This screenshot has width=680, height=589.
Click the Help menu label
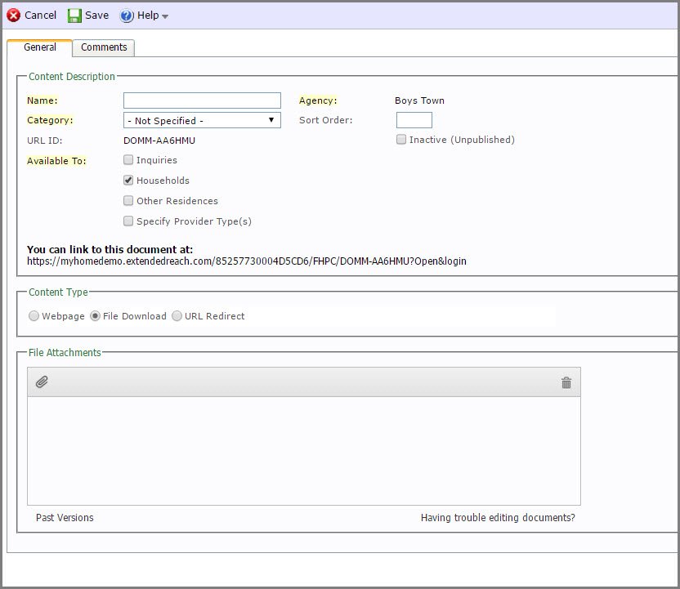click(x=148, y=16)
